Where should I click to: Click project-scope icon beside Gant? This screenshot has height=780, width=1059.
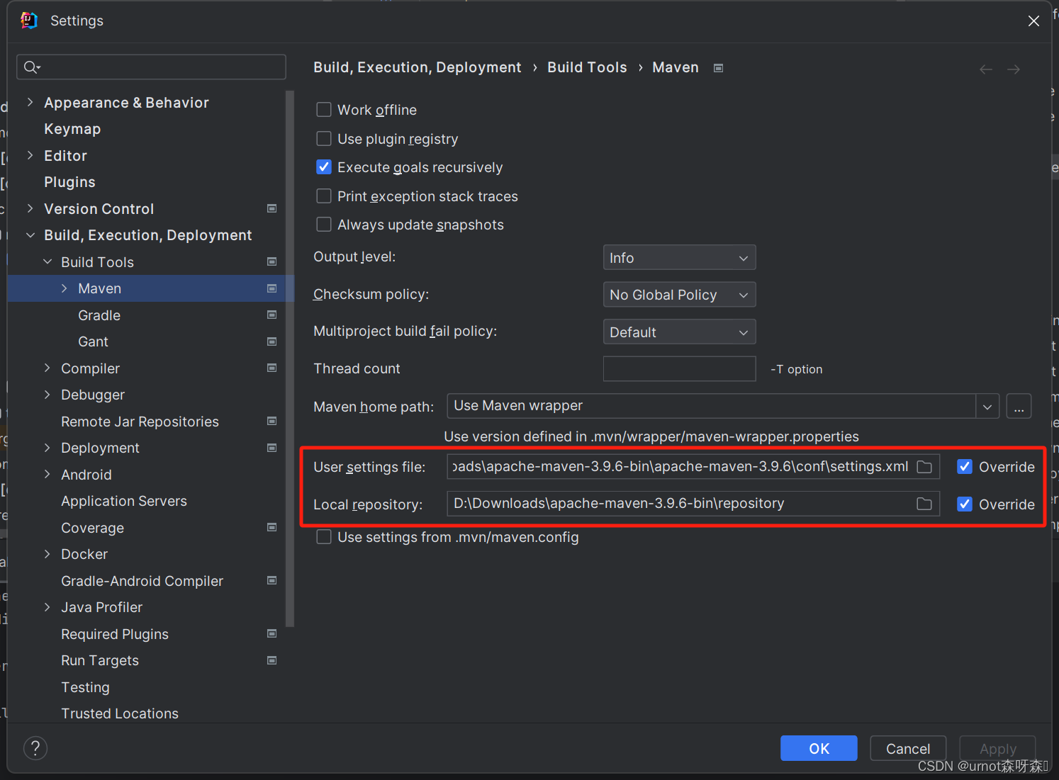pyautogui.click(x=271, y=341)
